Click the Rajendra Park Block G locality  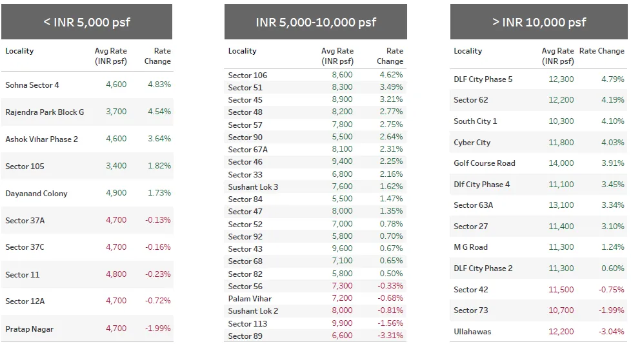click(x=45, y=112)
